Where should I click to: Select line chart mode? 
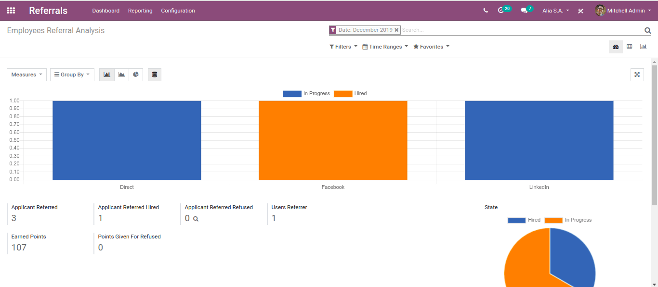(x=121, y=75)
